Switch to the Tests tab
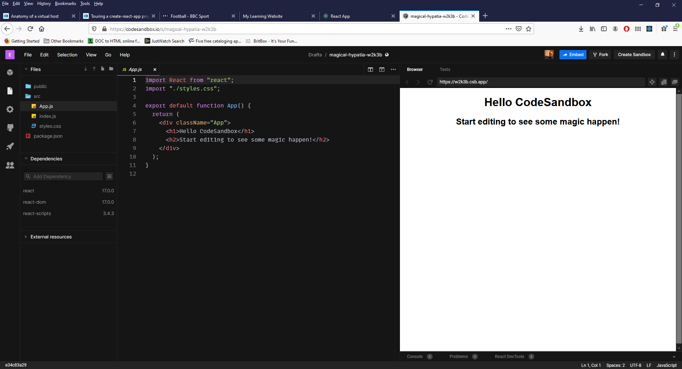Viewport: 682px width, 369px height. click(445, 70)
